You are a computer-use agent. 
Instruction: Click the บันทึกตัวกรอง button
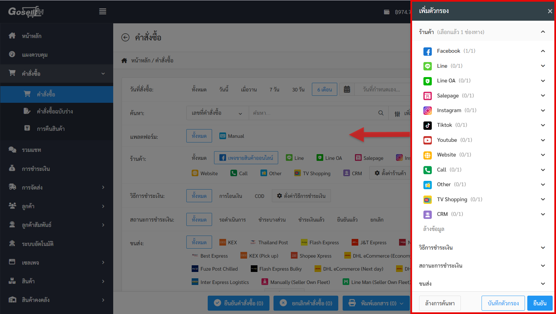pyautogui.click(x=503, y=303)
